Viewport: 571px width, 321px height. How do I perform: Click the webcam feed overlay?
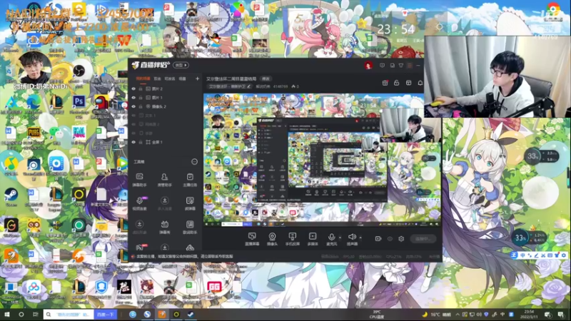point(497,77)
